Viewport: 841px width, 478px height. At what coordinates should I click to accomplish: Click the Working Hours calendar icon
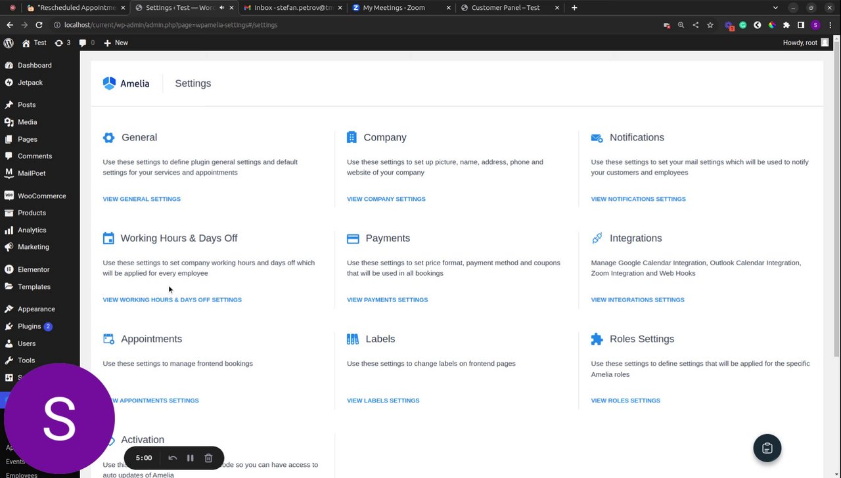tap(108, 238)
